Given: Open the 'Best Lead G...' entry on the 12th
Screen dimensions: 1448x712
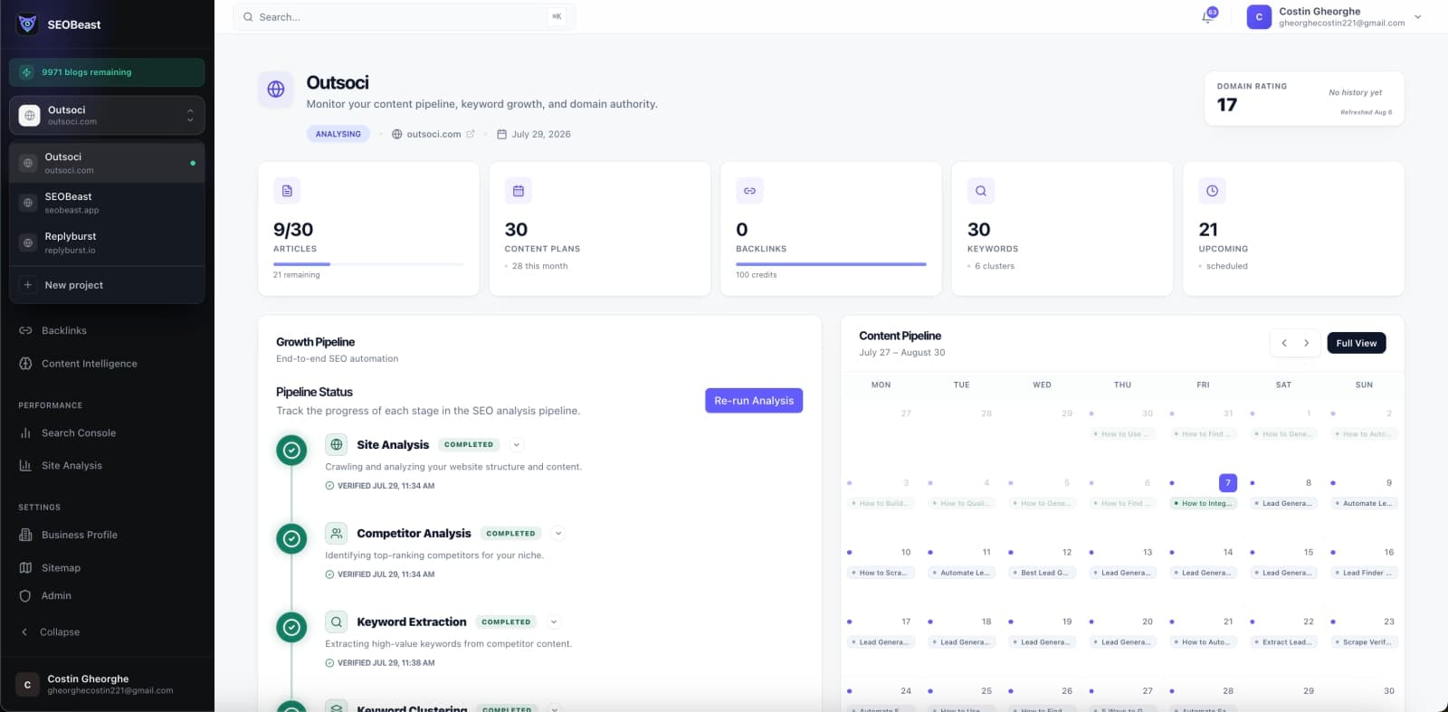Looking at the screenshot, I should pos(1042,573).
